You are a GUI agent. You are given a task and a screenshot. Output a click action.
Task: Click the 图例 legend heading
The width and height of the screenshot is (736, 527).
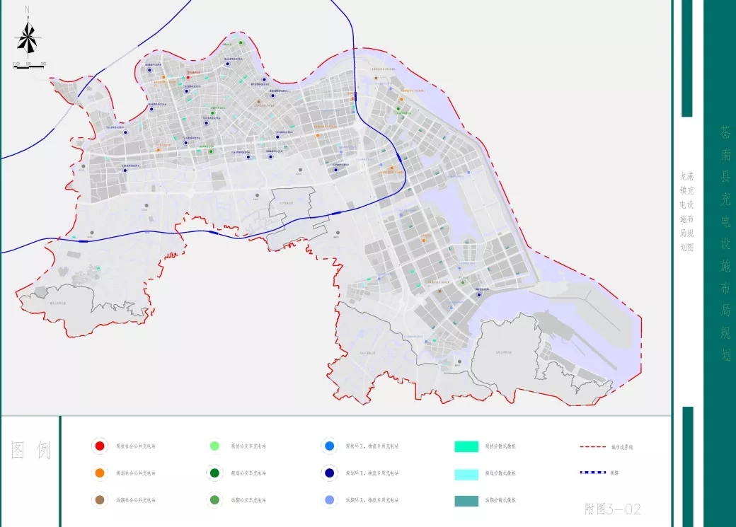click(30, 451)
